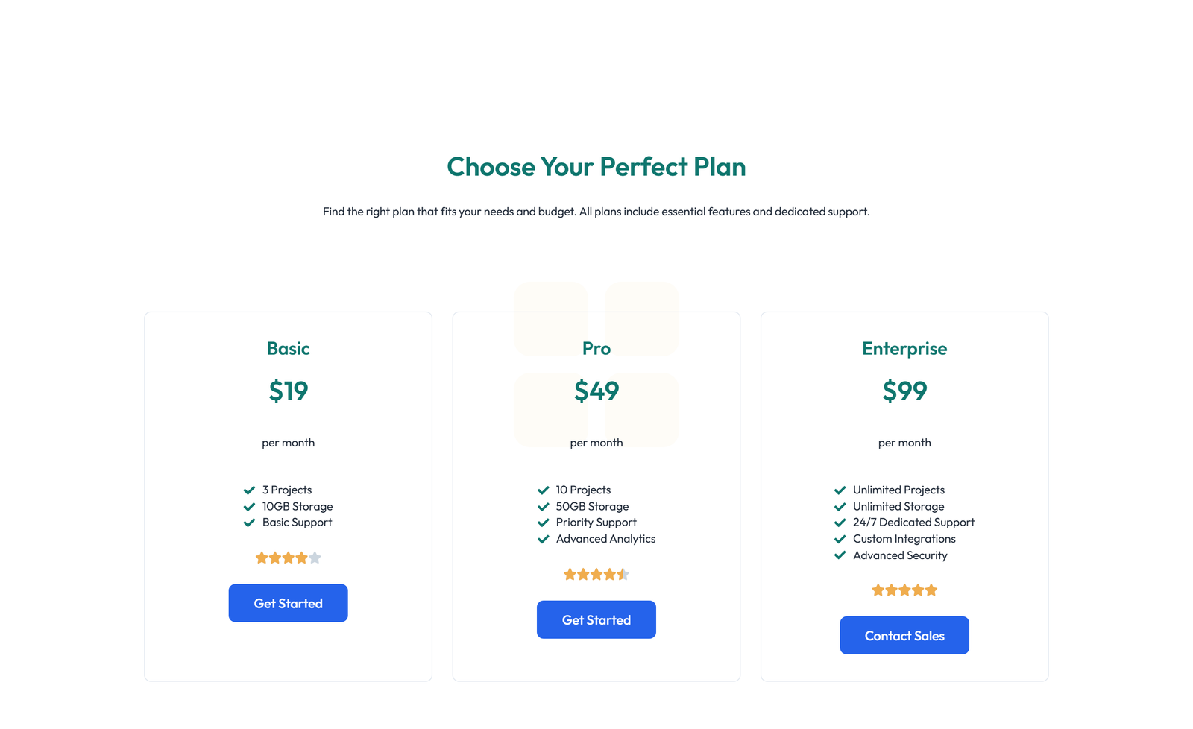Click the checkmark beside Advanced Analytics

pyautogui.click(x=543, y=539)
